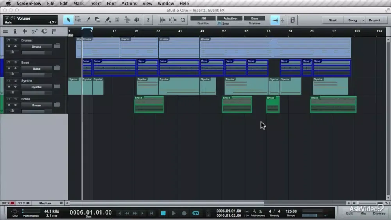Choose the Bend tool
Image resolution: width=391 pixels, height=220 pixels.
pyautogui.click(x=127, y=20)
